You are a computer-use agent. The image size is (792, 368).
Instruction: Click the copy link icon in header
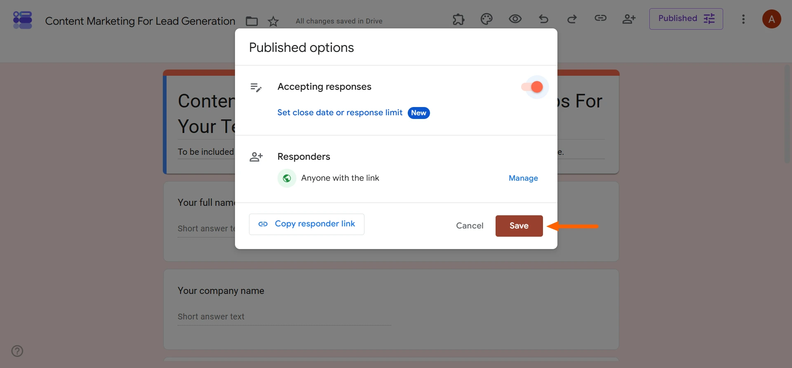pos(600,18)
